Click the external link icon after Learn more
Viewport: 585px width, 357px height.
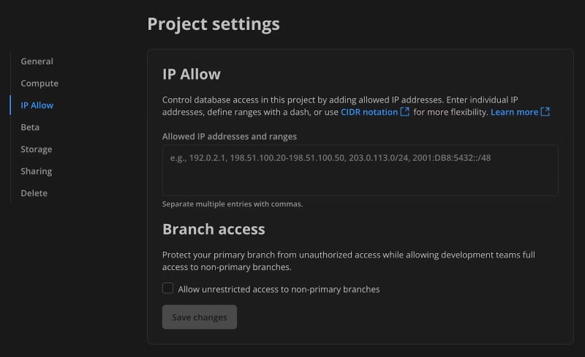545,112
